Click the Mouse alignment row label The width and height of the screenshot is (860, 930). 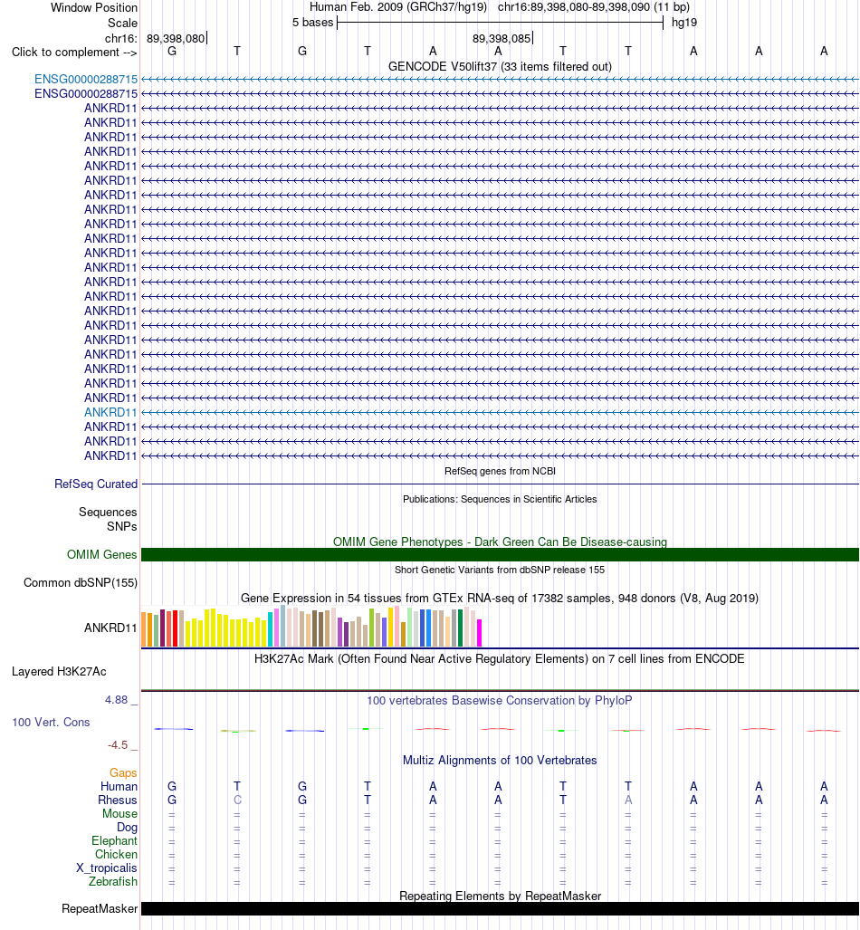[119, 814]
